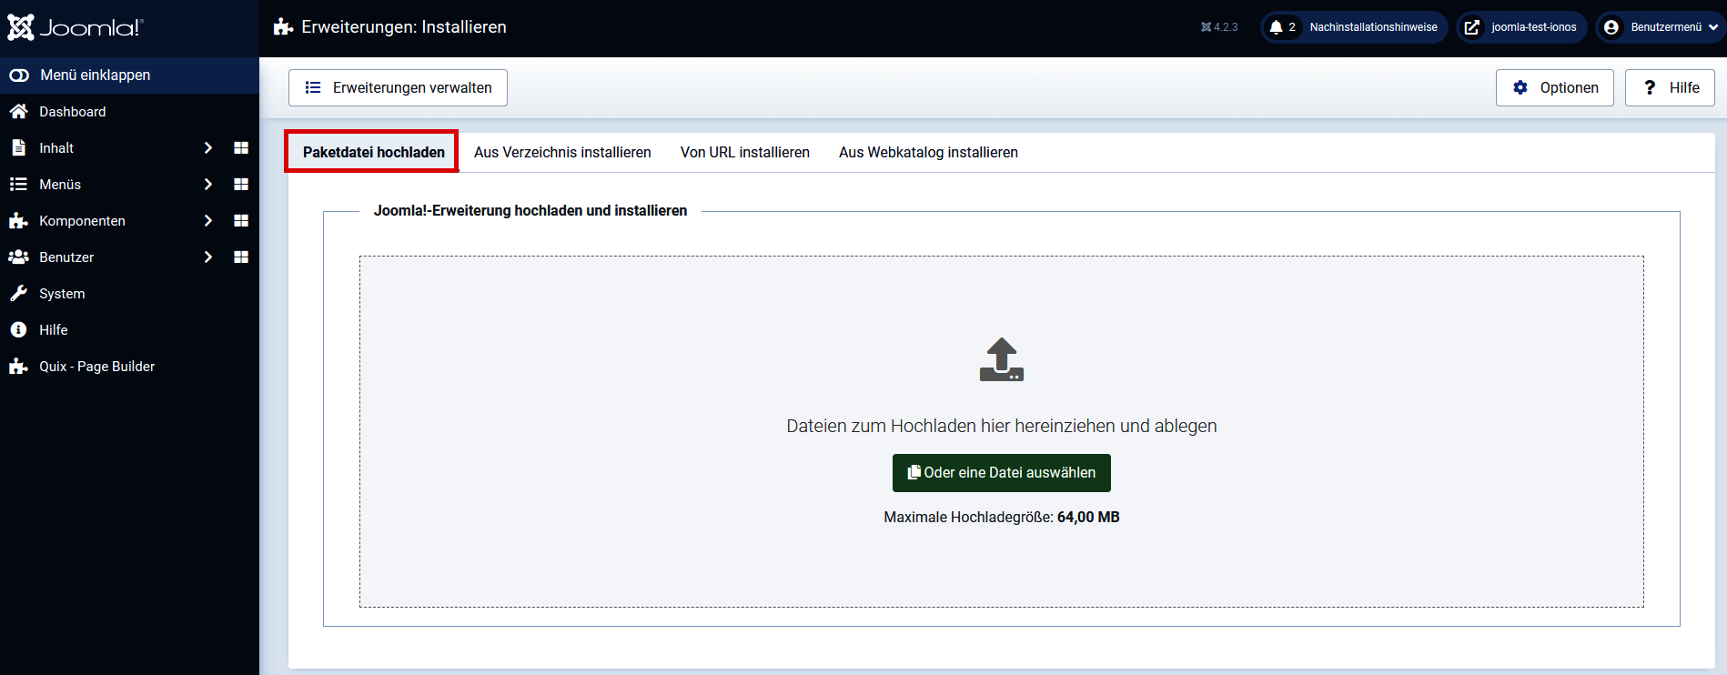Select the Paketdatei hochladen tab
The image size is (1727, 675).
coord(374,152)
